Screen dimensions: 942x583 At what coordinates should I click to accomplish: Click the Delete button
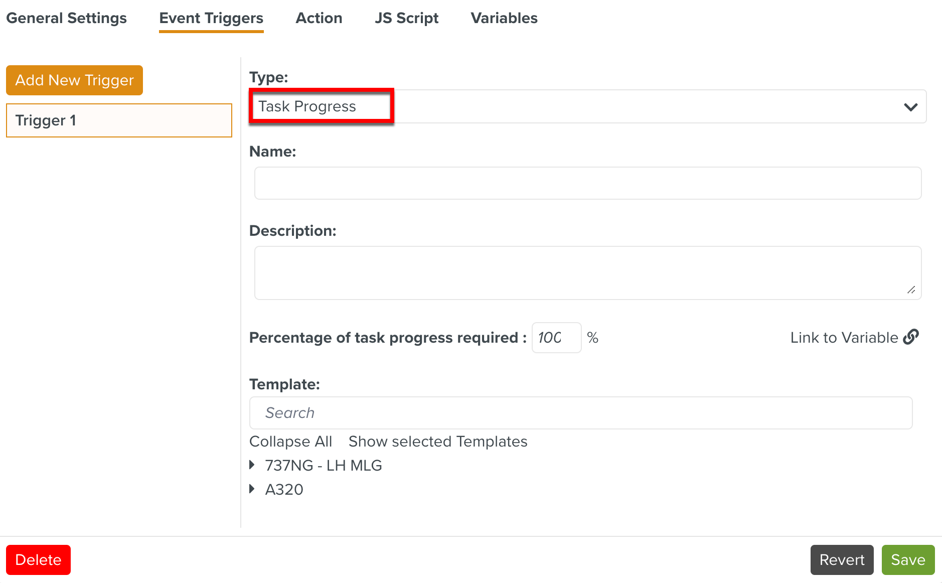(38, 559)
